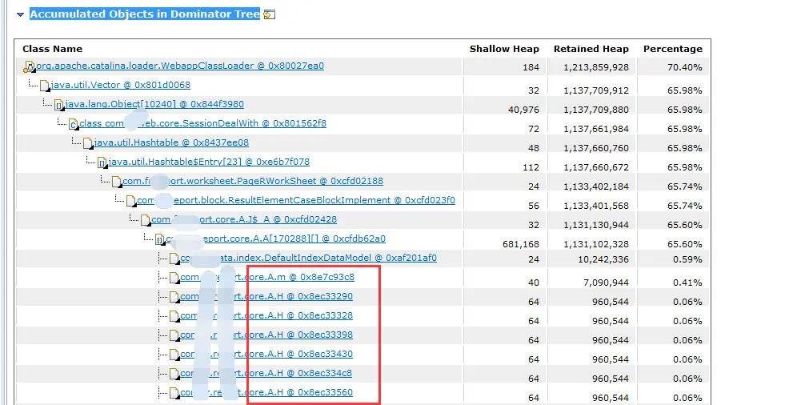Select retained heap value 1,133,401,568

(x=596, y=206)
